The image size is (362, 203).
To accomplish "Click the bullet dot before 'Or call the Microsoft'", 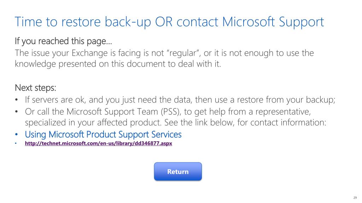I will (x=16, y=112).
